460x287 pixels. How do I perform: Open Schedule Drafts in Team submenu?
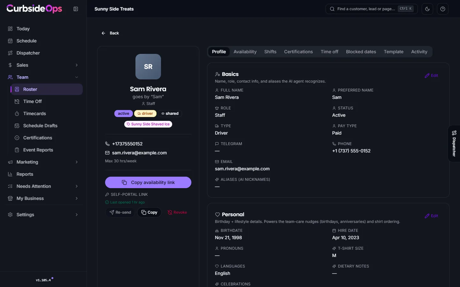tap(47, 126)
